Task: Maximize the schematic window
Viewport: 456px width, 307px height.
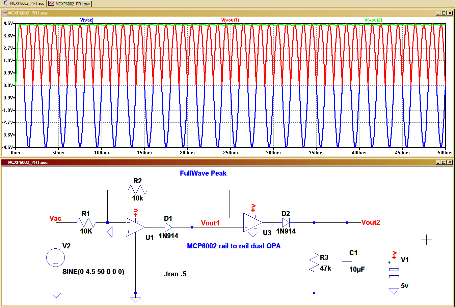Action: (x=444, y=162)
